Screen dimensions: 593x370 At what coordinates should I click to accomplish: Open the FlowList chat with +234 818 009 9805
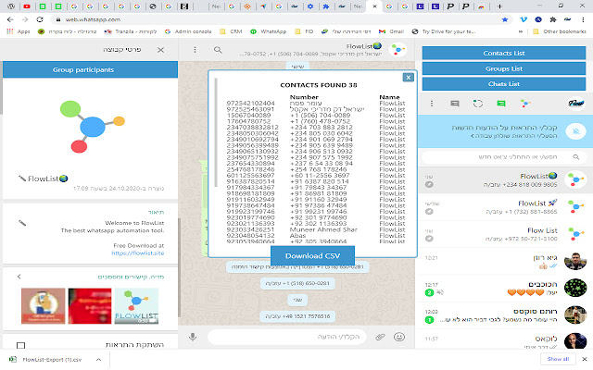coord(506,180)
